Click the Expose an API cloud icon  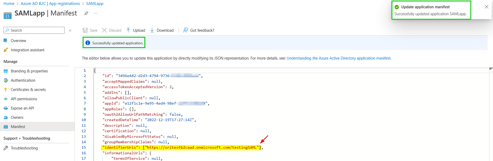click(6, 108)
